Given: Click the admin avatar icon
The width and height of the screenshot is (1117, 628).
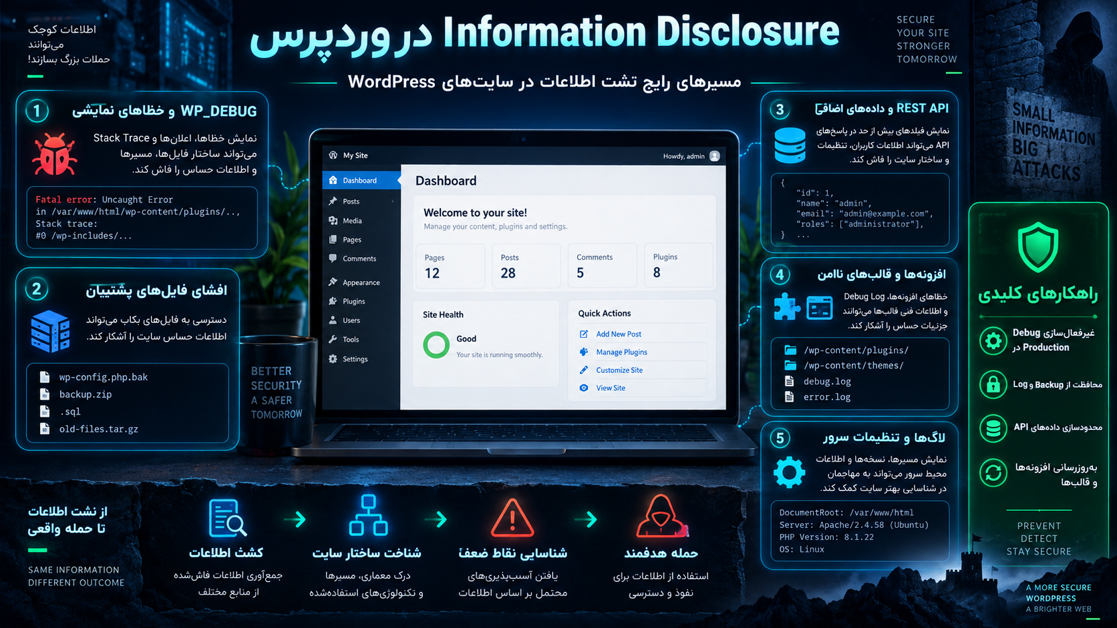Looking at the screenshot, I should [715, 156].
